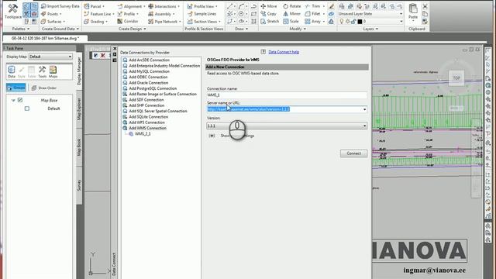
Task: Select the Rotate tool
Action: click(x=291, y=6)
